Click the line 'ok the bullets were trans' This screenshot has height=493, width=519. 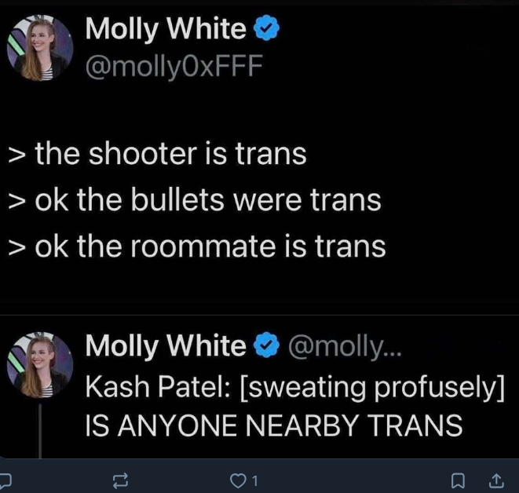click(208, 200)
